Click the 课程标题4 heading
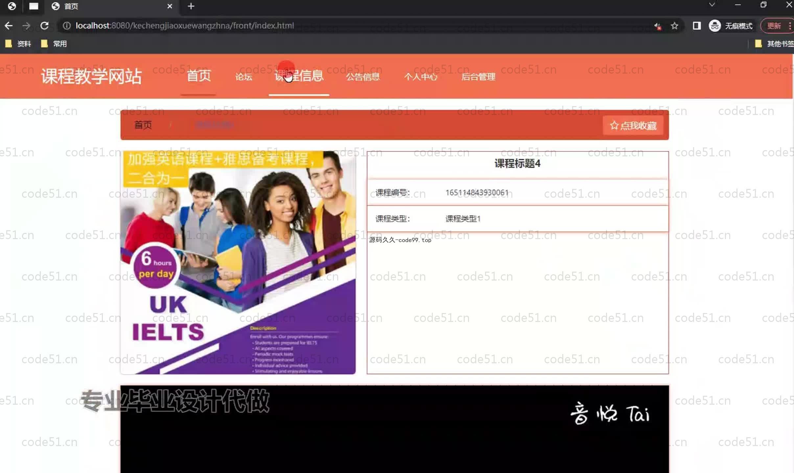The height and width of the screenshot is (473, 794). tap(517, 164)
